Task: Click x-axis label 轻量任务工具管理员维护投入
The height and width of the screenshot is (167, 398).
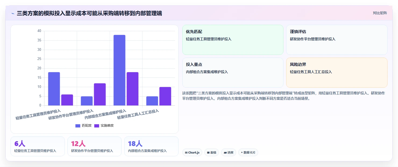Action: click(38, 115)
